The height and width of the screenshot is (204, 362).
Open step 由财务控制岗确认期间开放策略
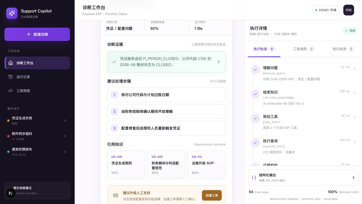coord(166,111)
